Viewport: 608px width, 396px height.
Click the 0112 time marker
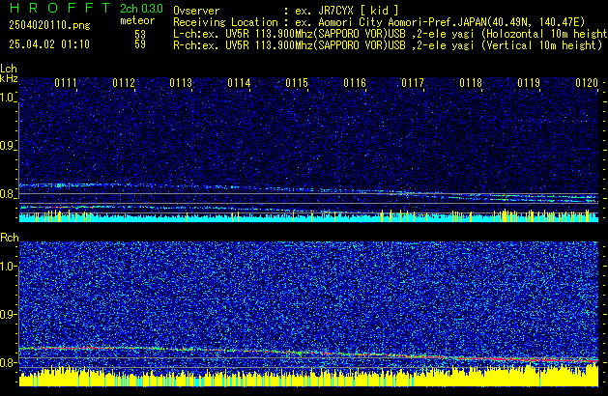click(x=124, y=83)
